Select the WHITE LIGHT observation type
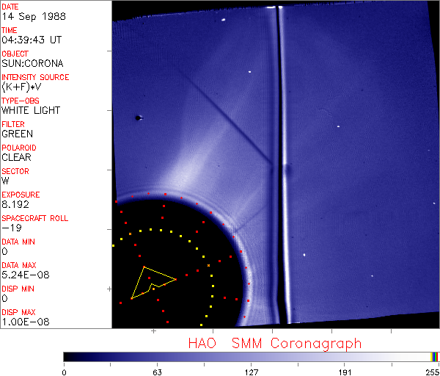Viewport: 440px width, 376px height. [31, 110]
